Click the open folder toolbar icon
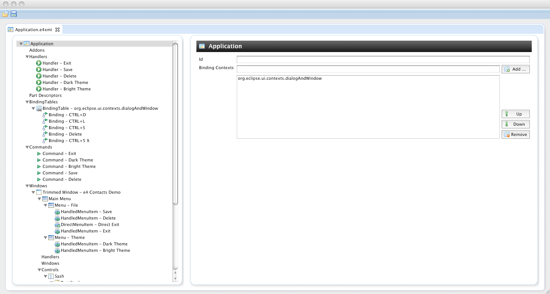550x294 pixels. click(5, 14)
